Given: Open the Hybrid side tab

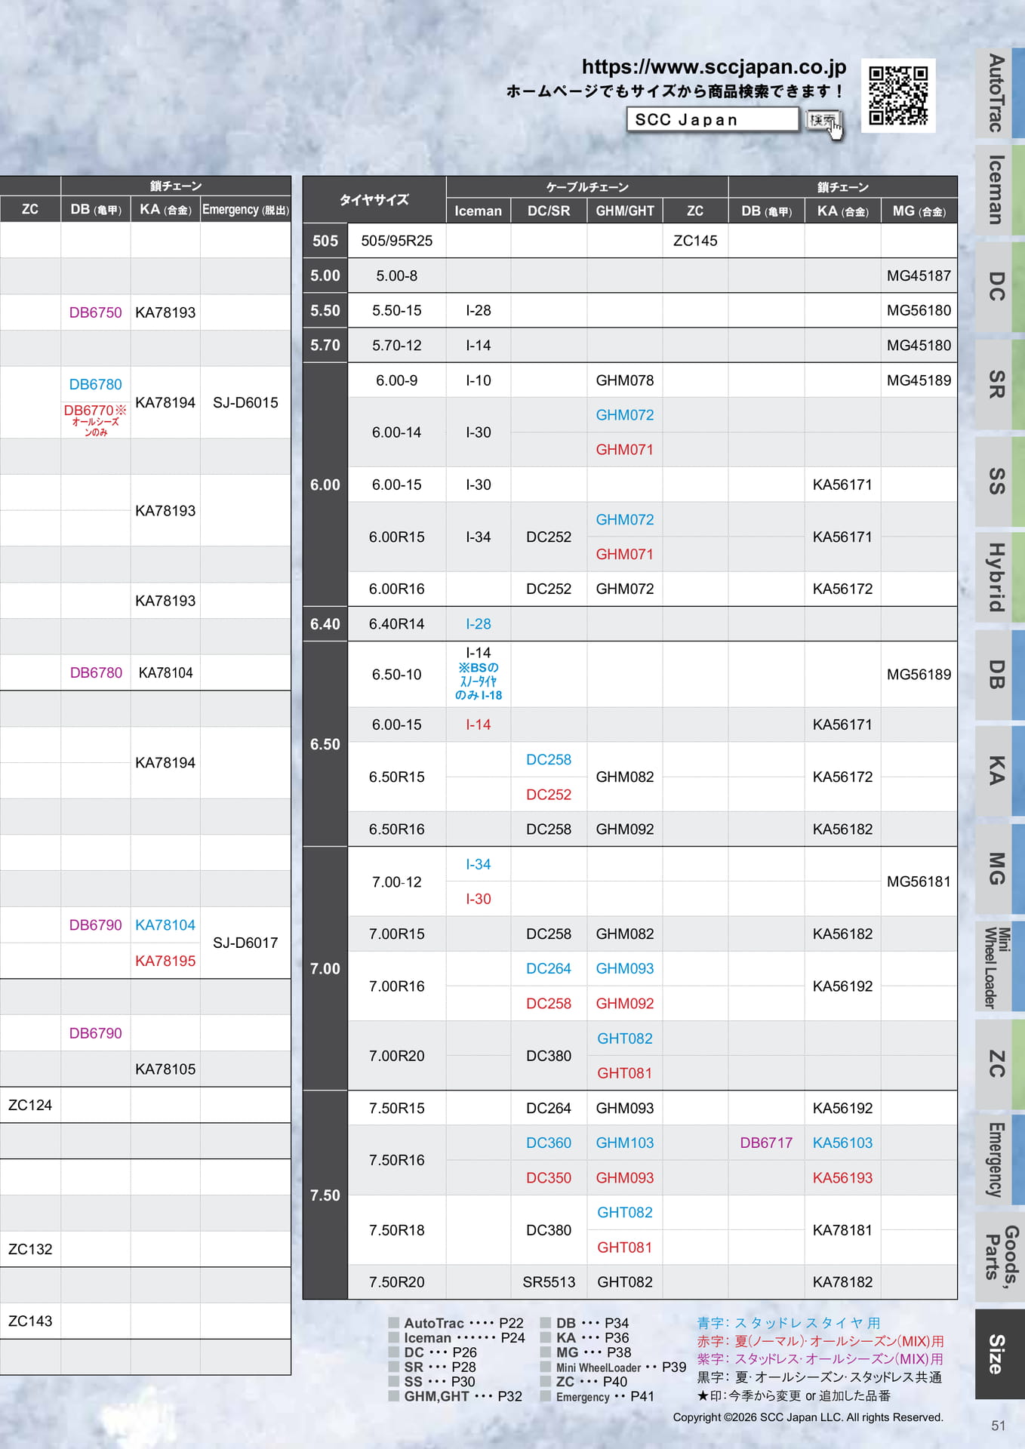Looking at the screenshot, I should click(999, 577).
